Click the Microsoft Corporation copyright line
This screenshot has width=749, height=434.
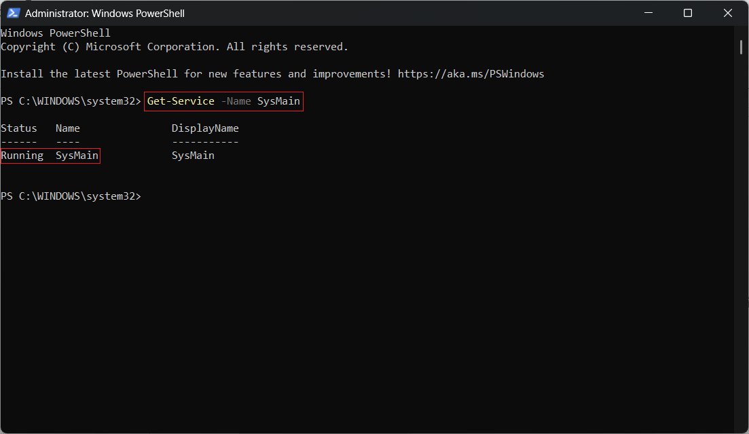[175, 47]
